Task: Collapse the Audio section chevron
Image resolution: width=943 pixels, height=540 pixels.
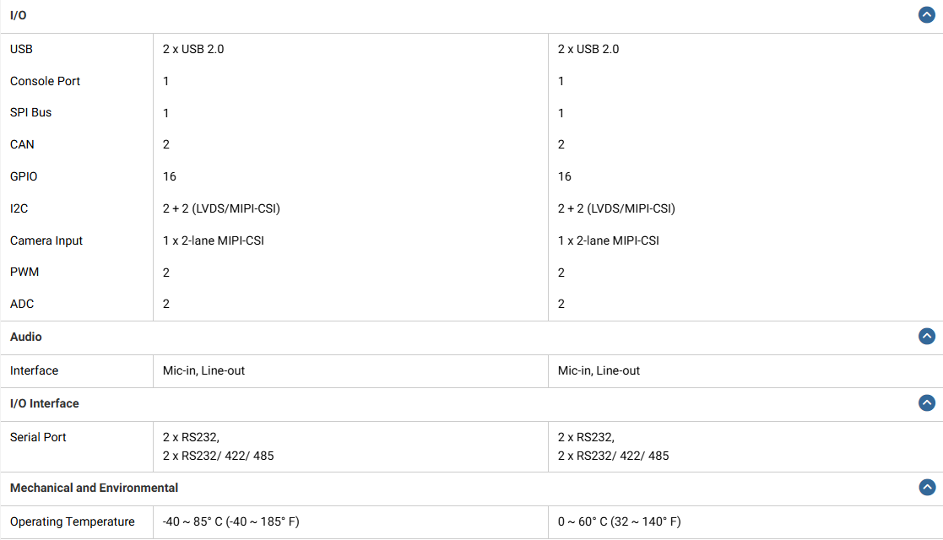Action: pos(927,337)
